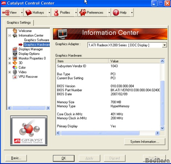Collapse the Information Center tree node

(x=9, y=36)
